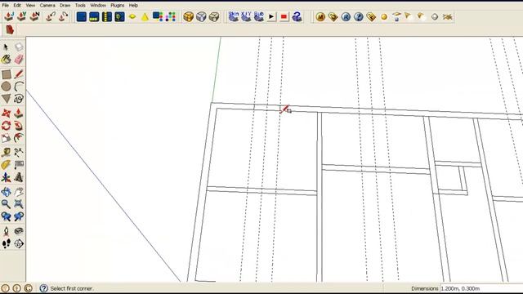This screenshot has height=294, width=523.
Task: Select the Protractor tool
Action: click(6, 165)
